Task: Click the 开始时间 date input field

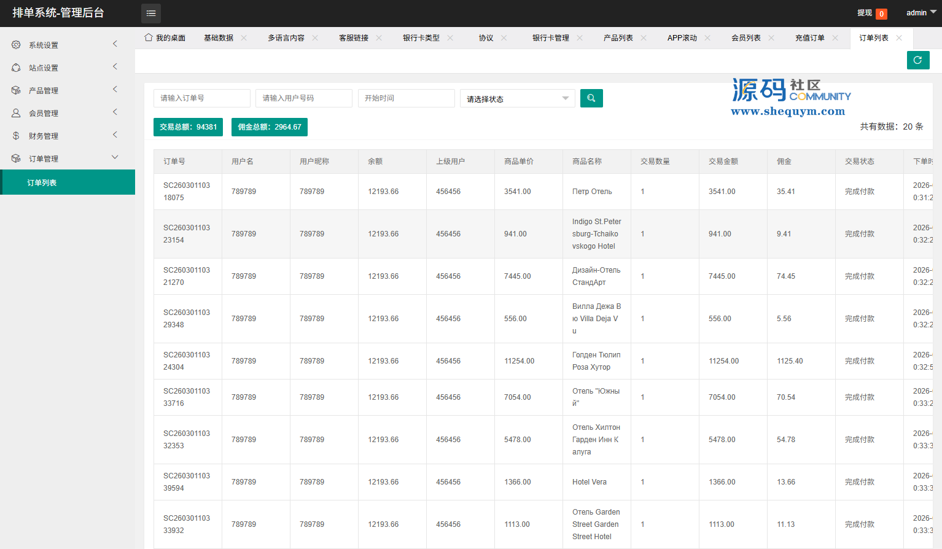Action: (x=406, y=98)
